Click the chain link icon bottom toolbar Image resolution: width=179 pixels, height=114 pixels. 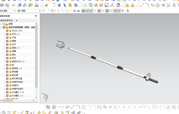[62, 112]
